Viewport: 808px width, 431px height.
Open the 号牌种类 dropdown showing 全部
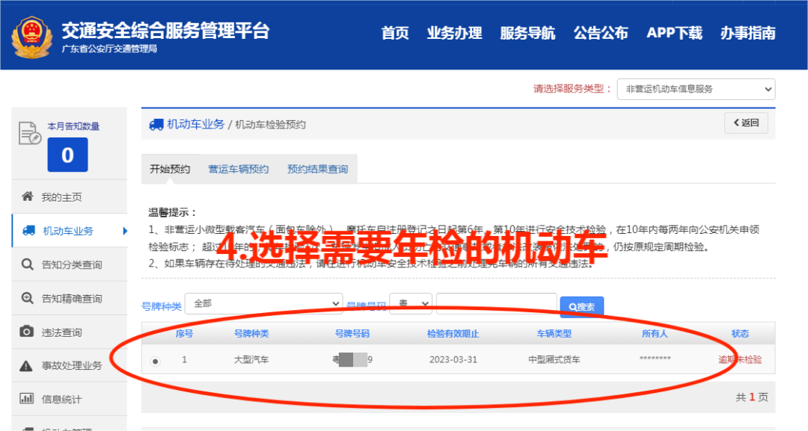click(x=264, y=303)
